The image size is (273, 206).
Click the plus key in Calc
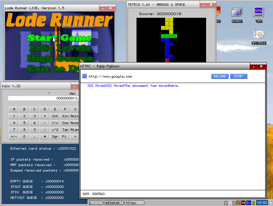[x=45, y=116]
